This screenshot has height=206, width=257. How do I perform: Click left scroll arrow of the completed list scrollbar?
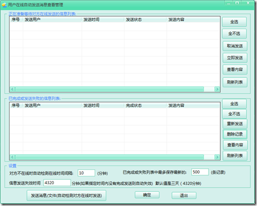(x=12, y=157)
